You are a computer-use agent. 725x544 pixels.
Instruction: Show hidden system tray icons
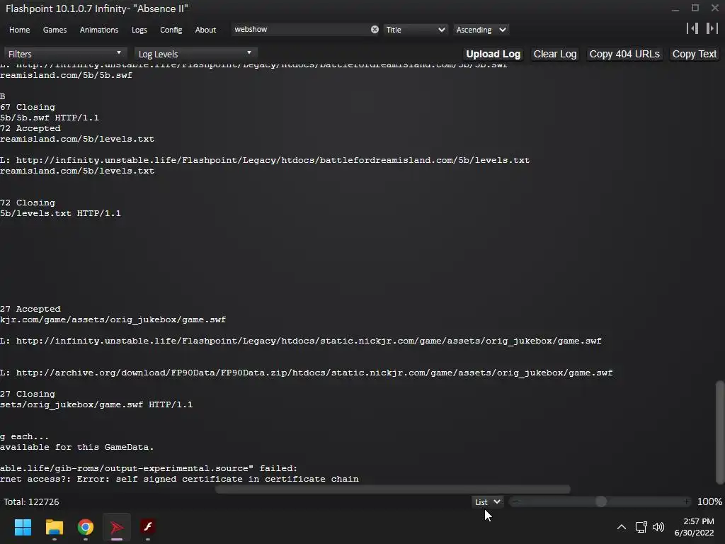pyautogui.click(x=622, y=527)
